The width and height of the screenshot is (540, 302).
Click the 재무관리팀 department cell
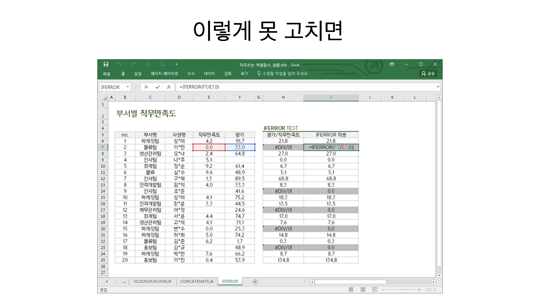(150, 210)
